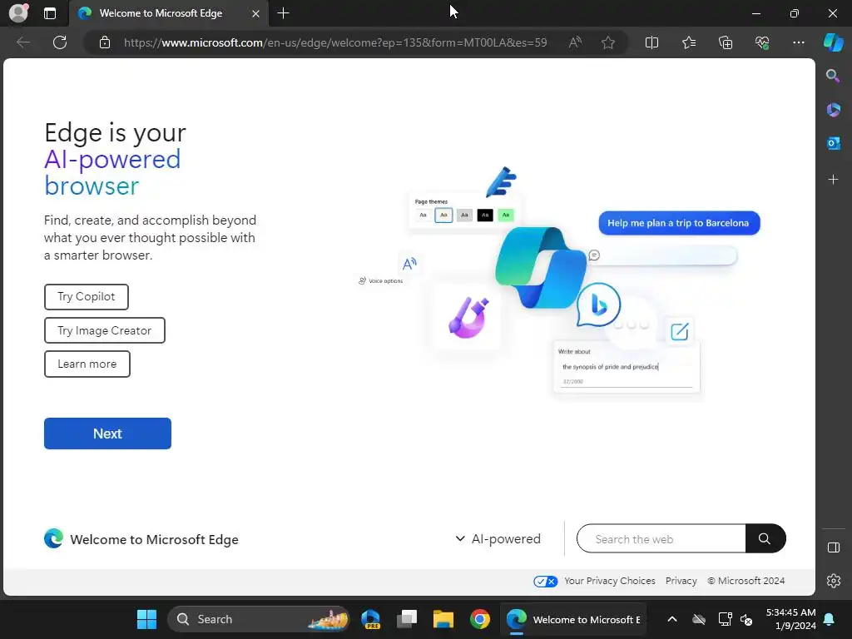Open sidebar Search tool
The width and height of the screenshot is (852, 639).
pos(833,76)
